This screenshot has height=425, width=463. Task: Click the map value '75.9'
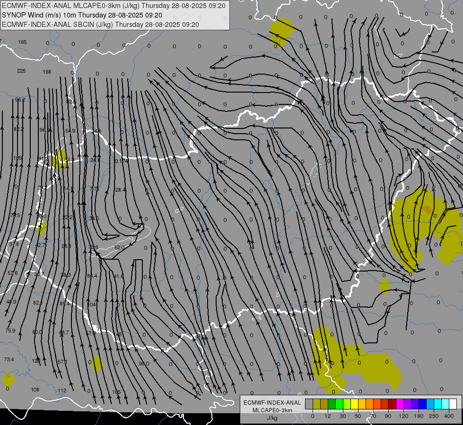[x=10, y=331]
